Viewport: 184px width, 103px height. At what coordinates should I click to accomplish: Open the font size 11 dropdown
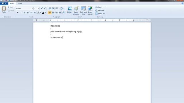tap(38, 9)
